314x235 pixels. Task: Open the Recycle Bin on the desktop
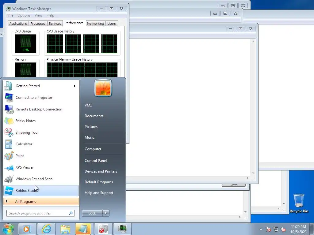click(299, 203)
